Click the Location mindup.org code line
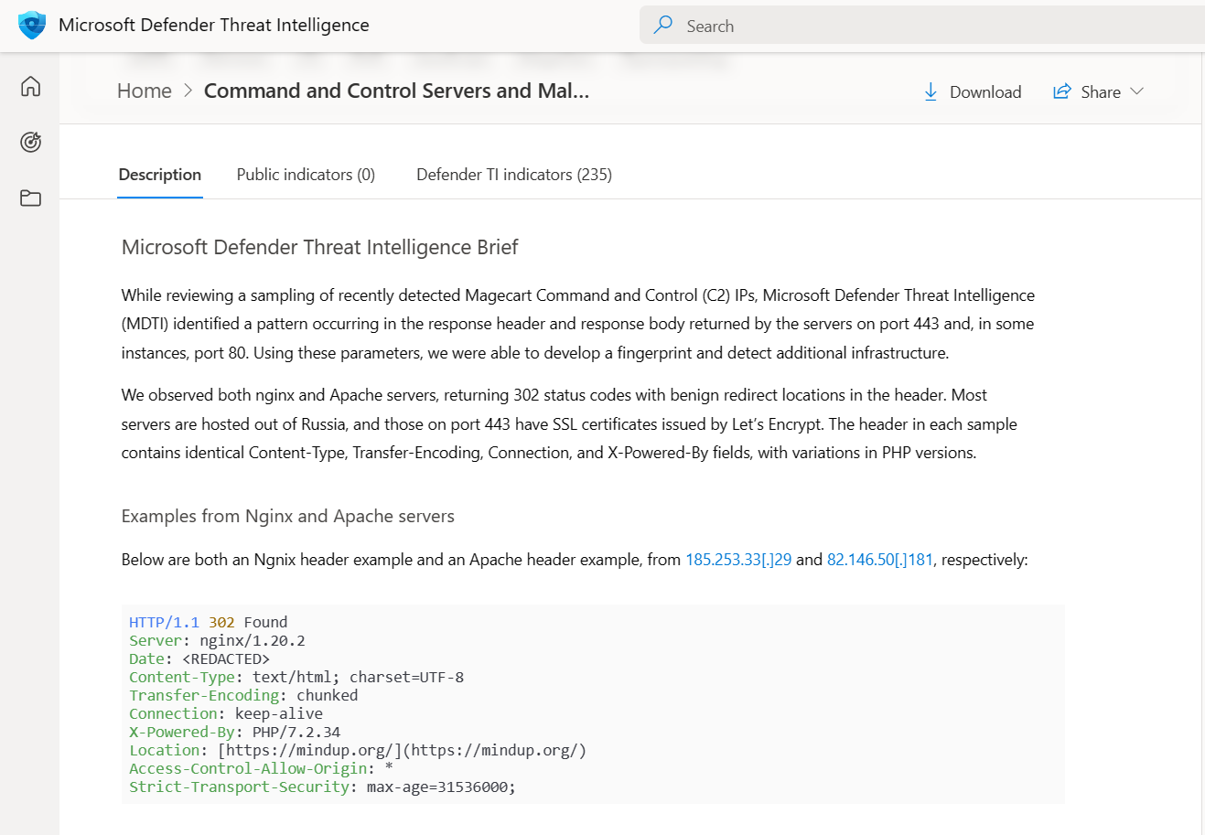 tap(358, 750)
